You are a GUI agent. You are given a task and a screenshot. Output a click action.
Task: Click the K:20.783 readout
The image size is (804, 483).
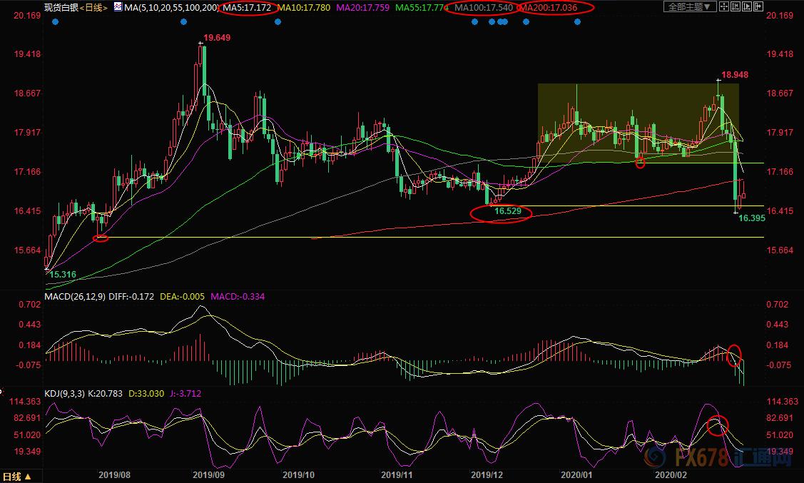105,393
